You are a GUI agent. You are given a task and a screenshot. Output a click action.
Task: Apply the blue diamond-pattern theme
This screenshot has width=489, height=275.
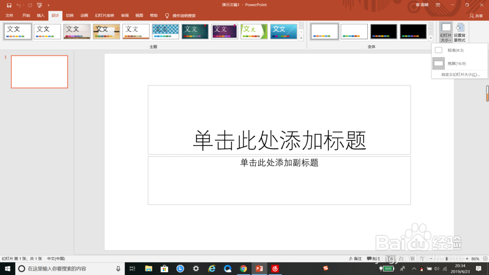pyautogui.click(x=166, y=31)
